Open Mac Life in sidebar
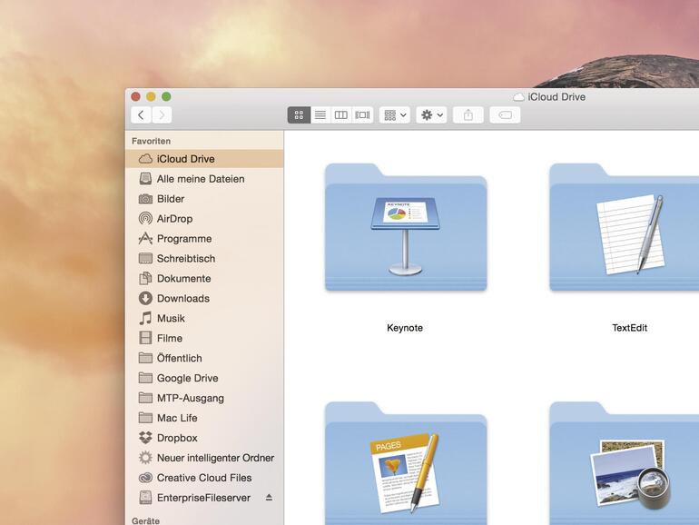 pyautogui.click(x=204, y=418)
